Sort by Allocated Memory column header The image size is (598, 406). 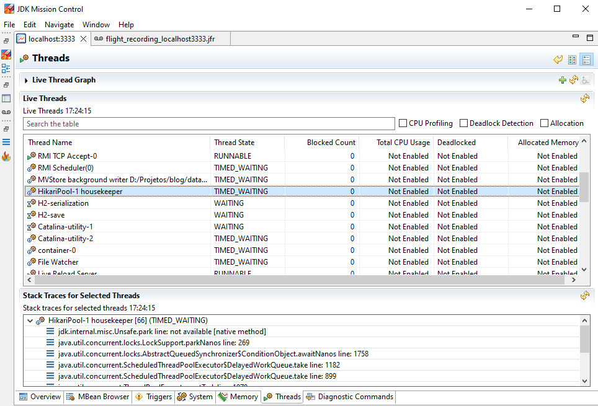pos(543,143)
